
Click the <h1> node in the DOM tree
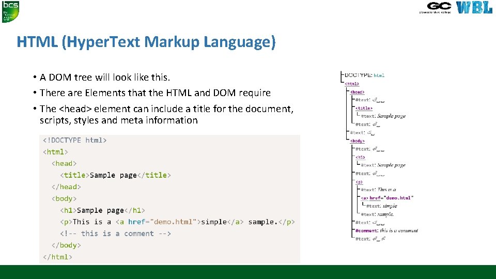pyautogui.click(x=360, y=157)
